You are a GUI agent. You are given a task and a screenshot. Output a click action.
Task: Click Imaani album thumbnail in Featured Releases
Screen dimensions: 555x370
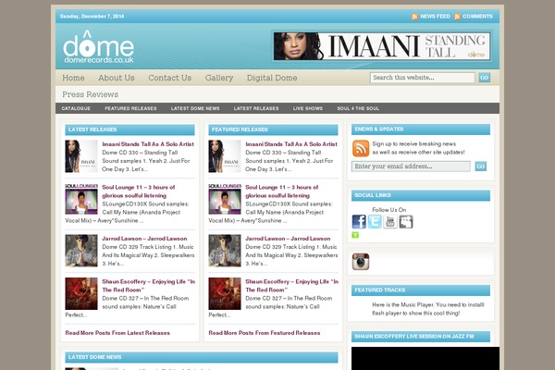click(x=225, y=156)
